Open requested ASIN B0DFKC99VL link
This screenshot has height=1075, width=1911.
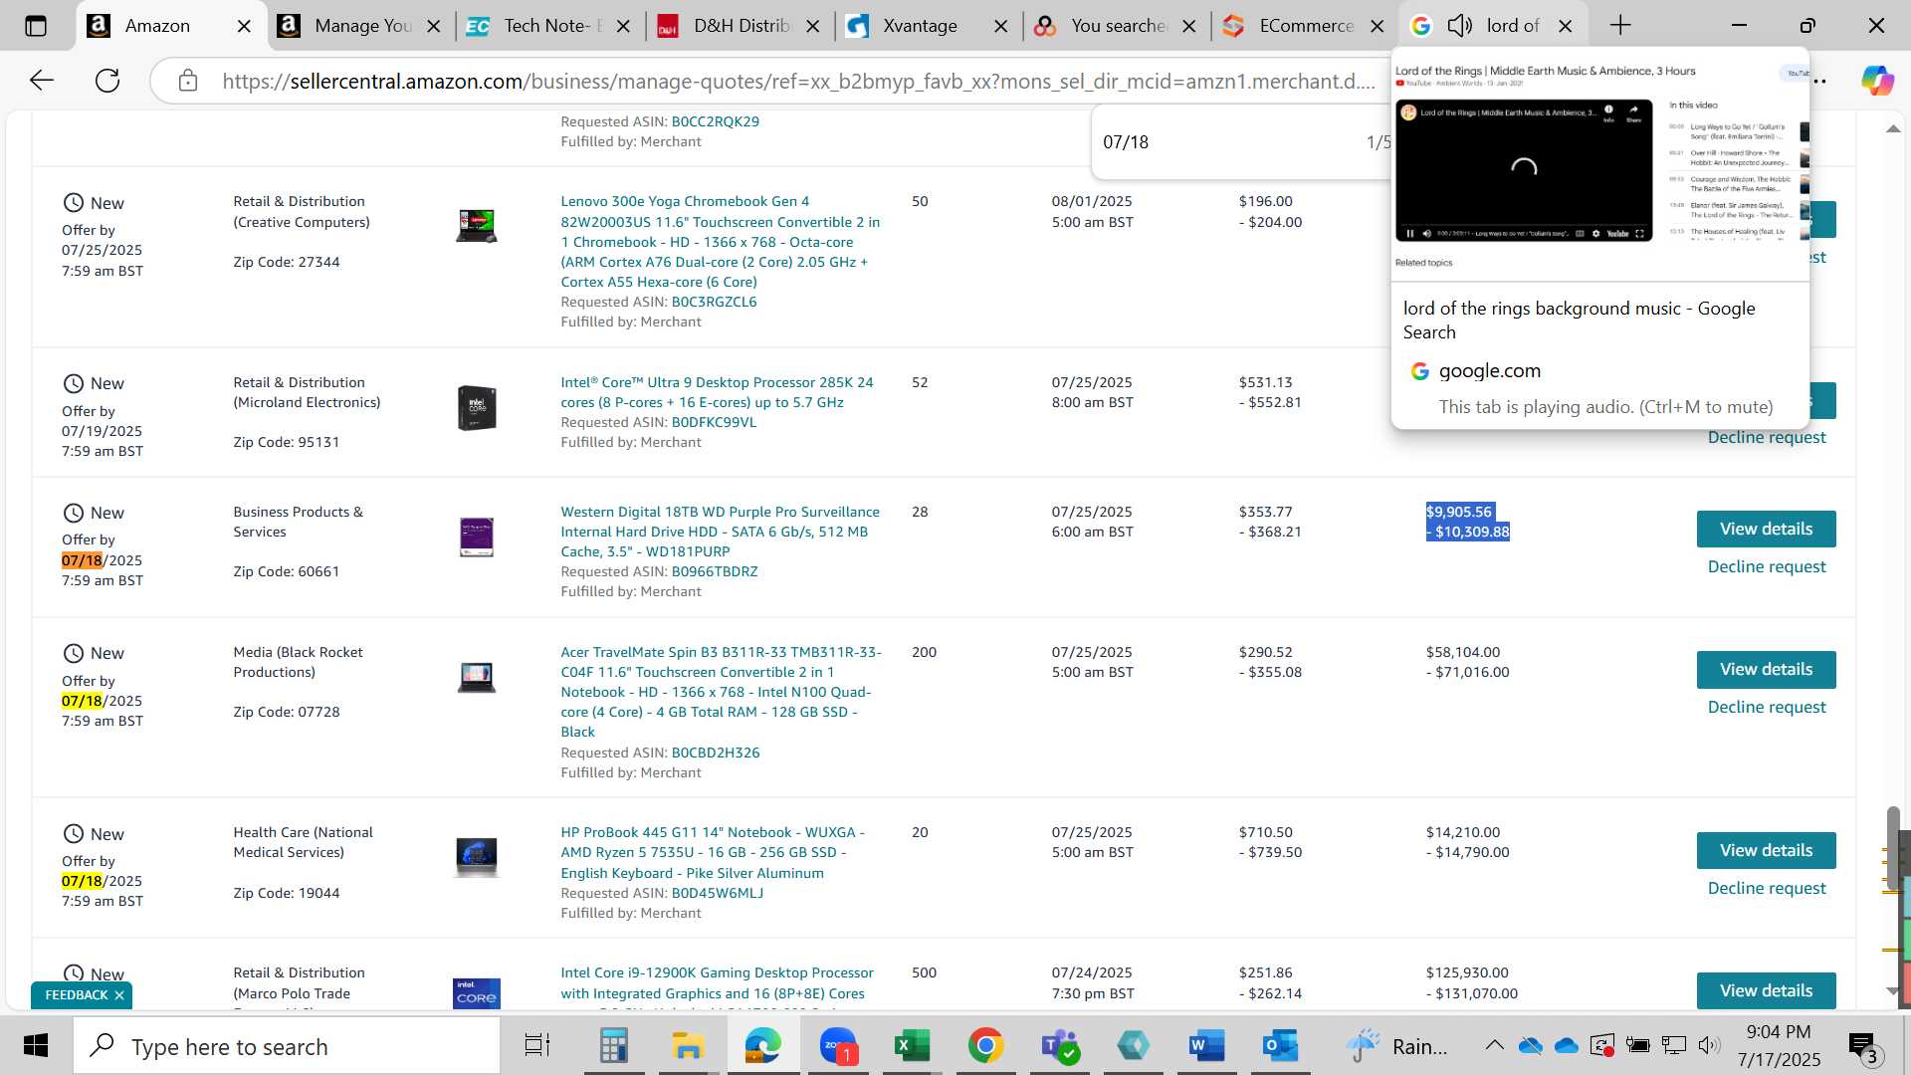point(714,422)
